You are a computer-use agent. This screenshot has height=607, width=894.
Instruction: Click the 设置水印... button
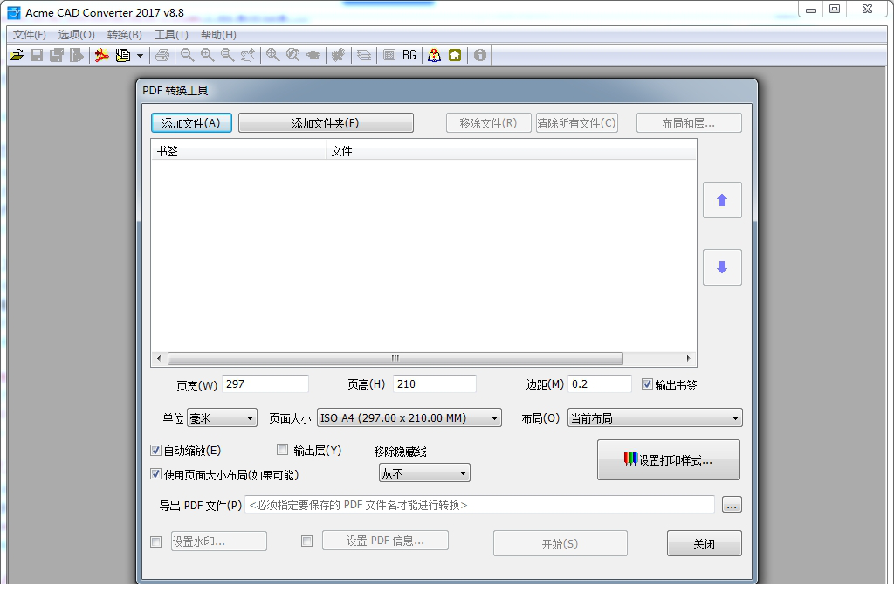pos(219,541)
